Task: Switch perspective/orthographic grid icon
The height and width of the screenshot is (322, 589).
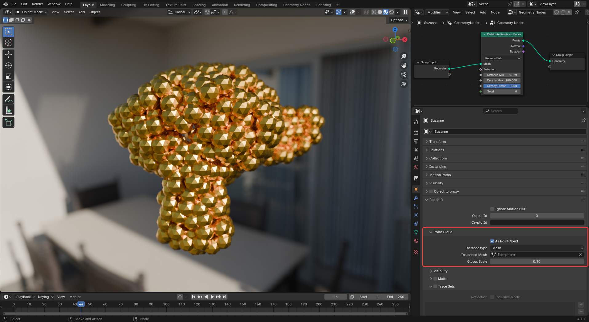Action: tap(404, 84)
